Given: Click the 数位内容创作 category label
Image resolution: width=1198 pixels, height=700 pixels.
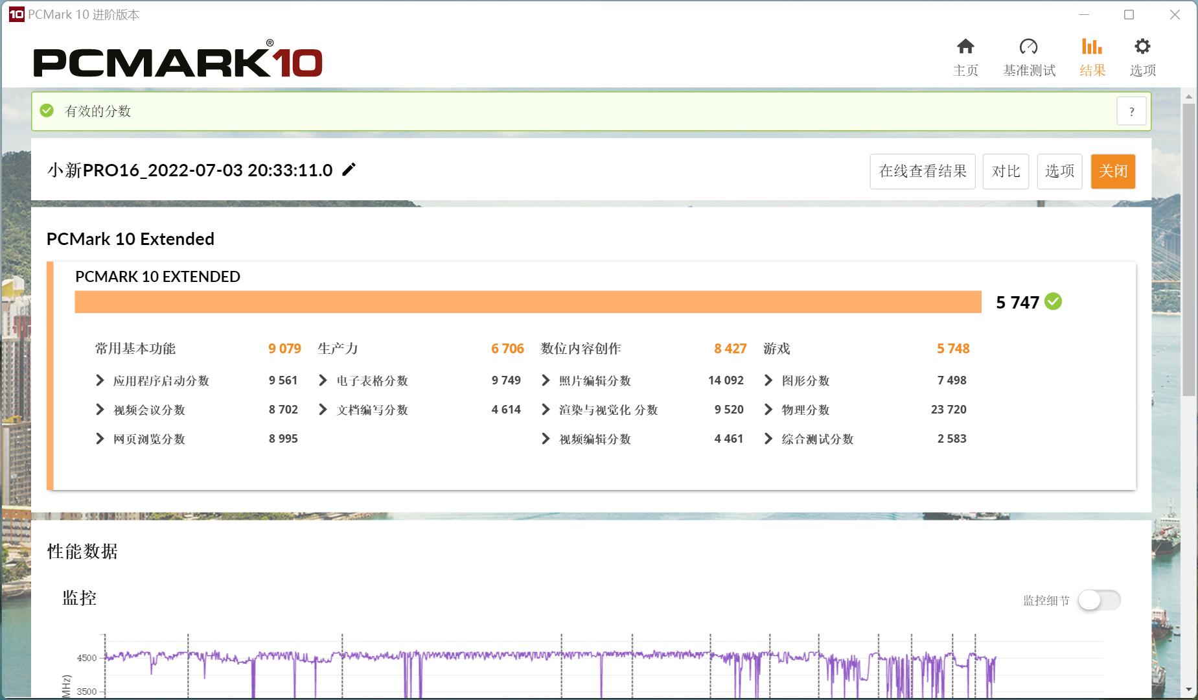Looking at the screenshot, I should [581, 349].
